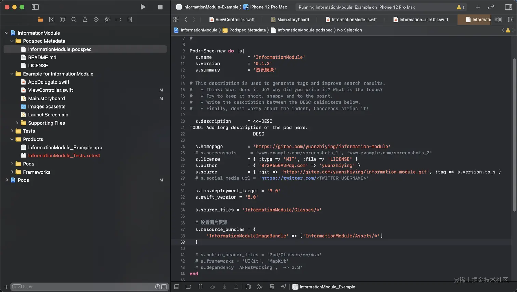Go back in editor history

[x=186, y=20]
